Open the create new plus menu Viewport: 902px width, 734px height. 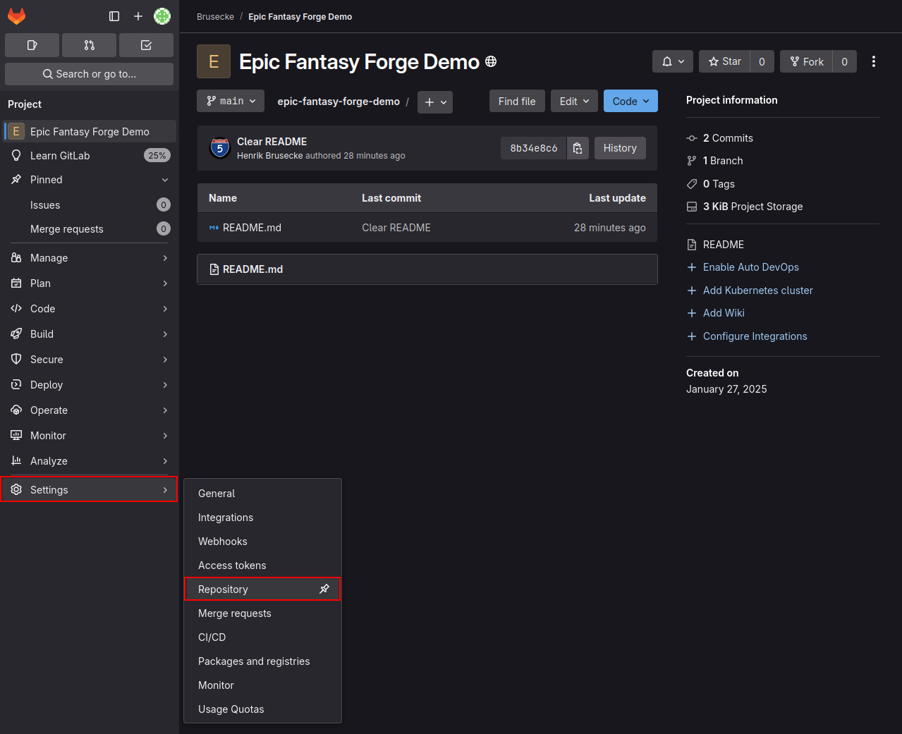pos(138,16)
